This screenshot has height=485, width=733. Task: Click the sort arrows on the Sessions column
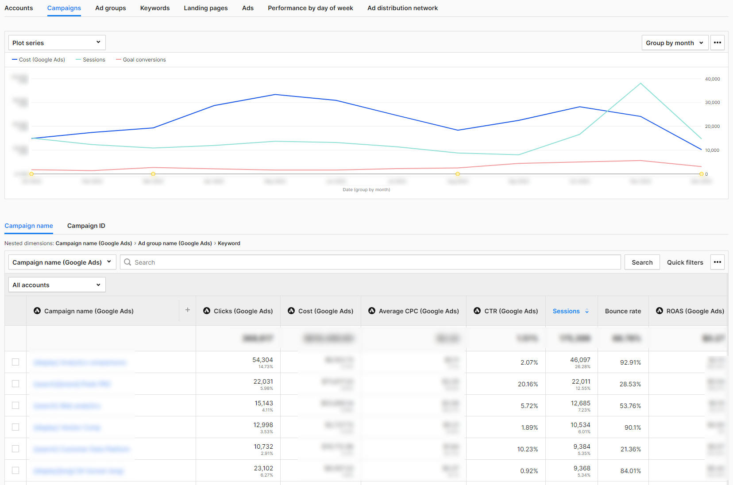pyautogui.click(x=587, y=311)
